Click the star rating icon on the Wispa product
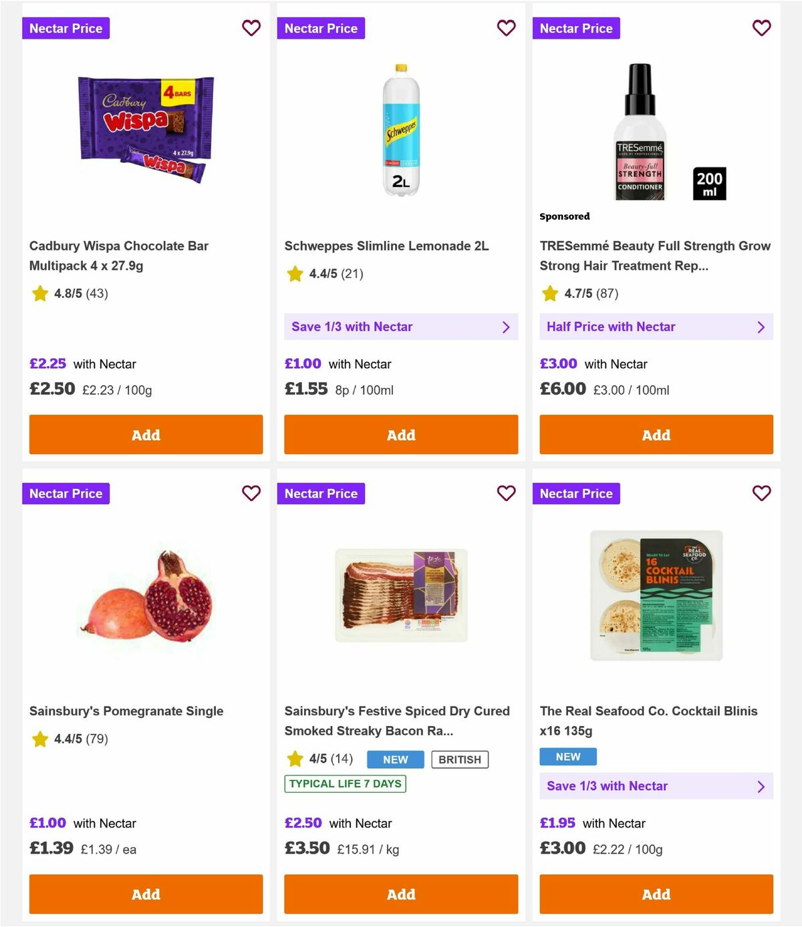Viewport: 802px width, 927px height. tap(39, 293)
